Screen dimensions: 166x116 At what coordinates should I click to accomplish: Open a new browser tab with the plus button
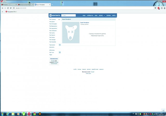53,5
